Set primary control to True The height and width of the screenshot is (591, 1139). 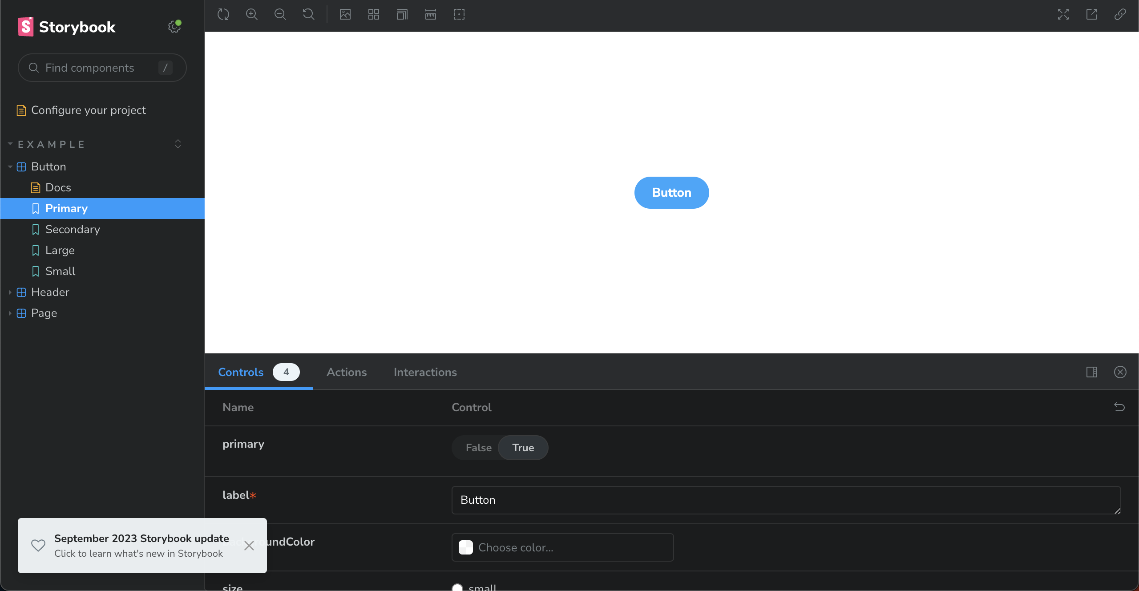point(523,448)
